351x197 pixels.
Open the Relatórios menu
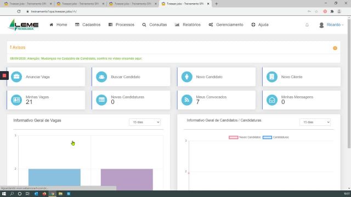click(x=188, y=25)
